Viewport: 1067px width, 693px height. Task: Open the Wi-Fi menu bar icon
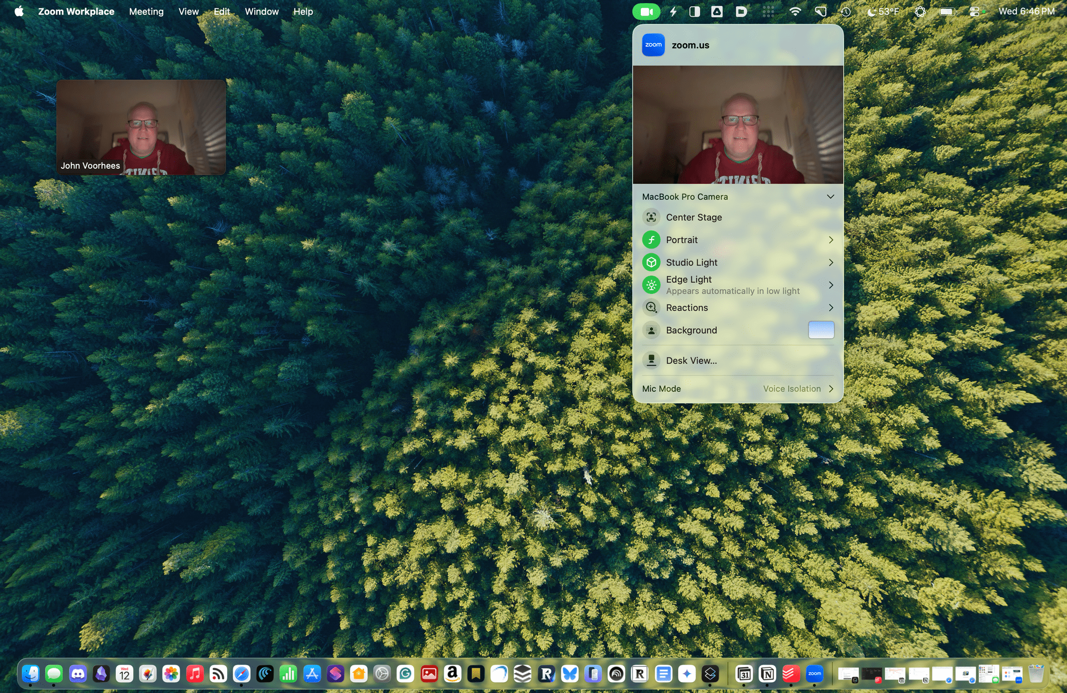click(795, 11)
